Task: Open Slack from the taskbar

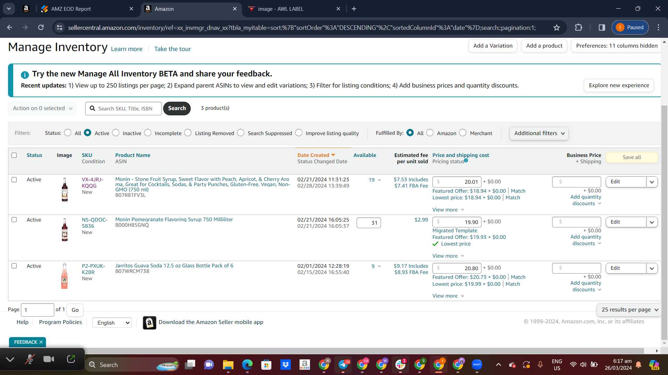Action: [400, 365]
